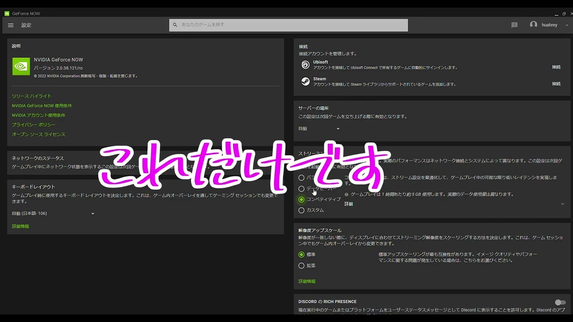Click the 解像度アップスケール heading

click(x=320, y=230)
